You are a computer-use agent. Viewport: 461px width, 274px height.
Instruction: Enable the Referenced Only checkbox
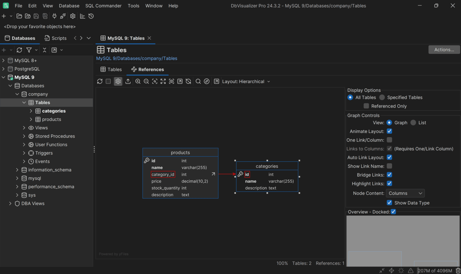pyautogui.click(x=366, y=106)
